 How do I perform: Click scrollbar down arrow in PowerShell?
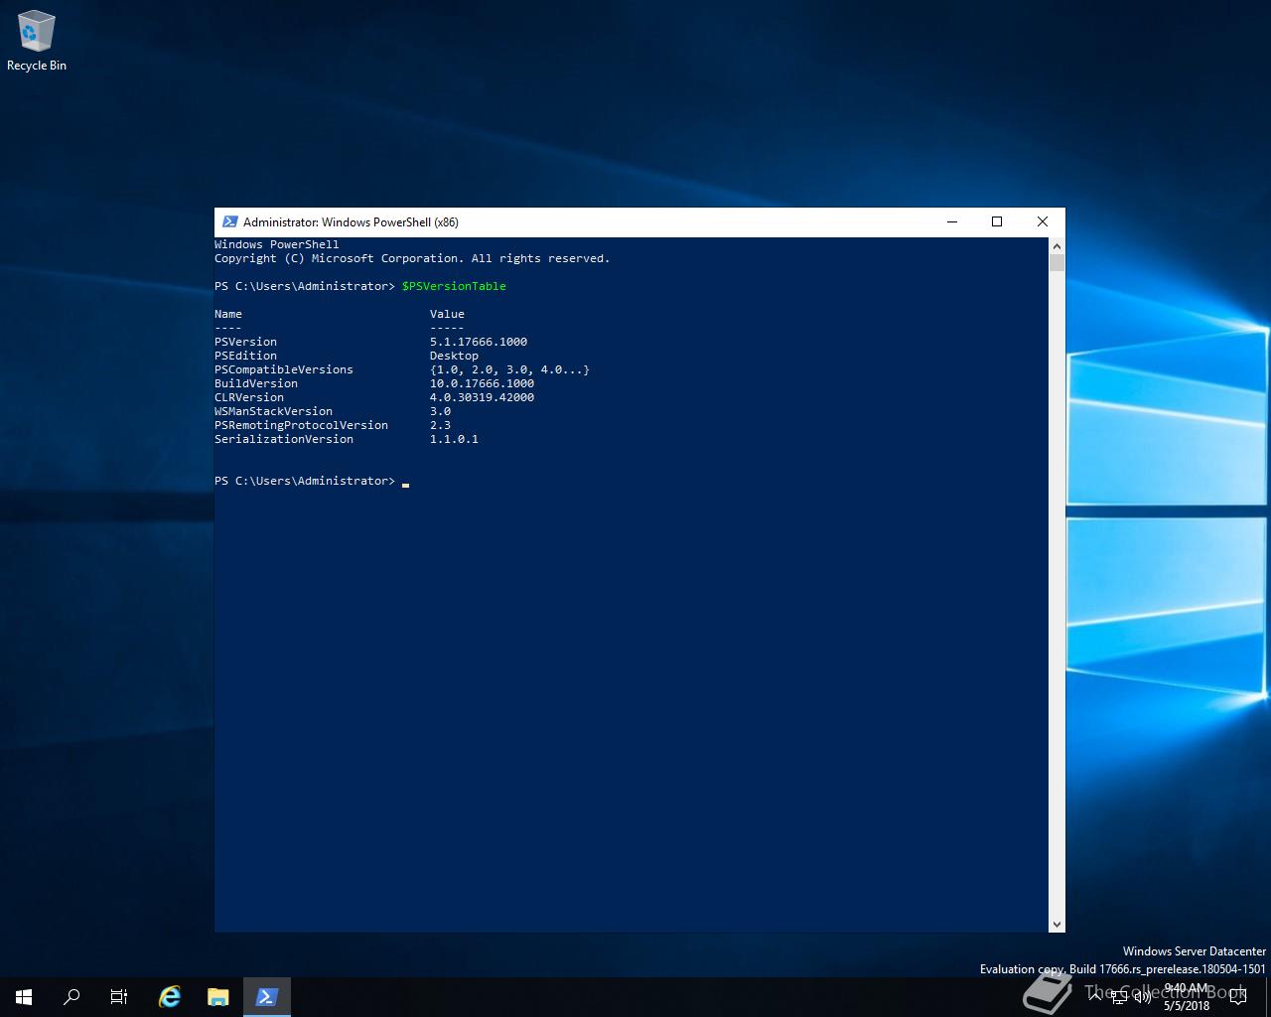pyautogui.click(x=1057, y=924)
